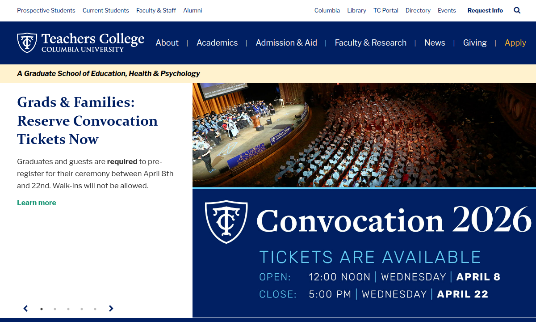Image resolution: width=536 pixels, height=322 pixels.
Task: Open the TC Portal link
Action: (386, 10)
